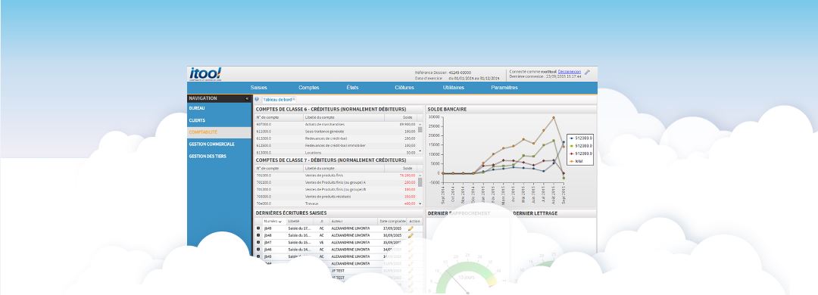This screenshot has height=295, width=818.
Task: Click the down arrow of Classe 6 scrollbar
Action: tap(420, 151)
